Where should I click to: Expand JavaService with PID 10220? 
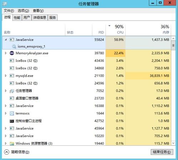coord(6,136)
